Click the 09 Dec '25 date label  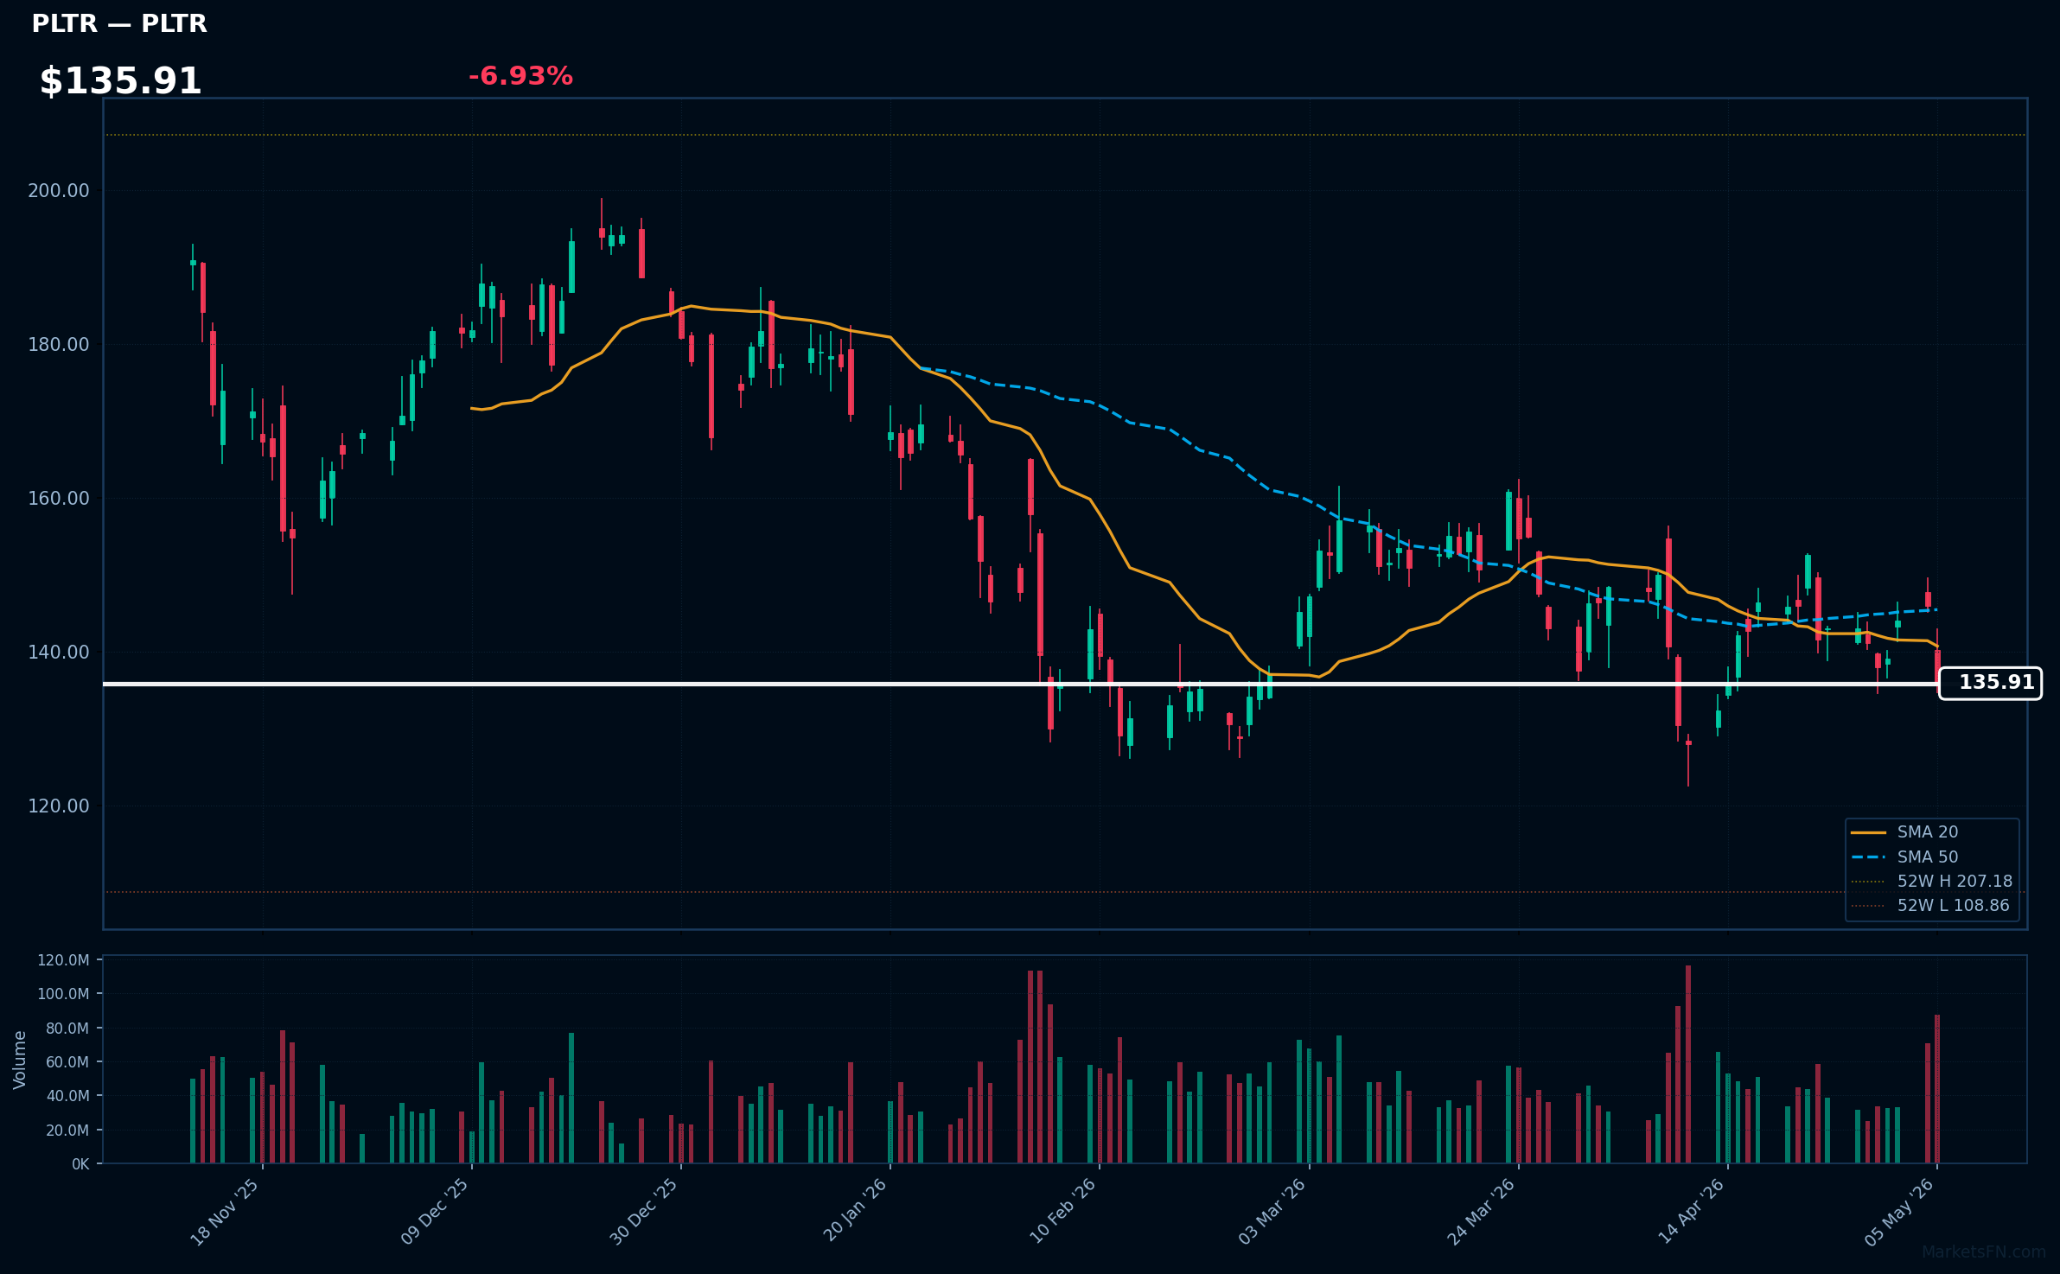(x=435, y=1212)
